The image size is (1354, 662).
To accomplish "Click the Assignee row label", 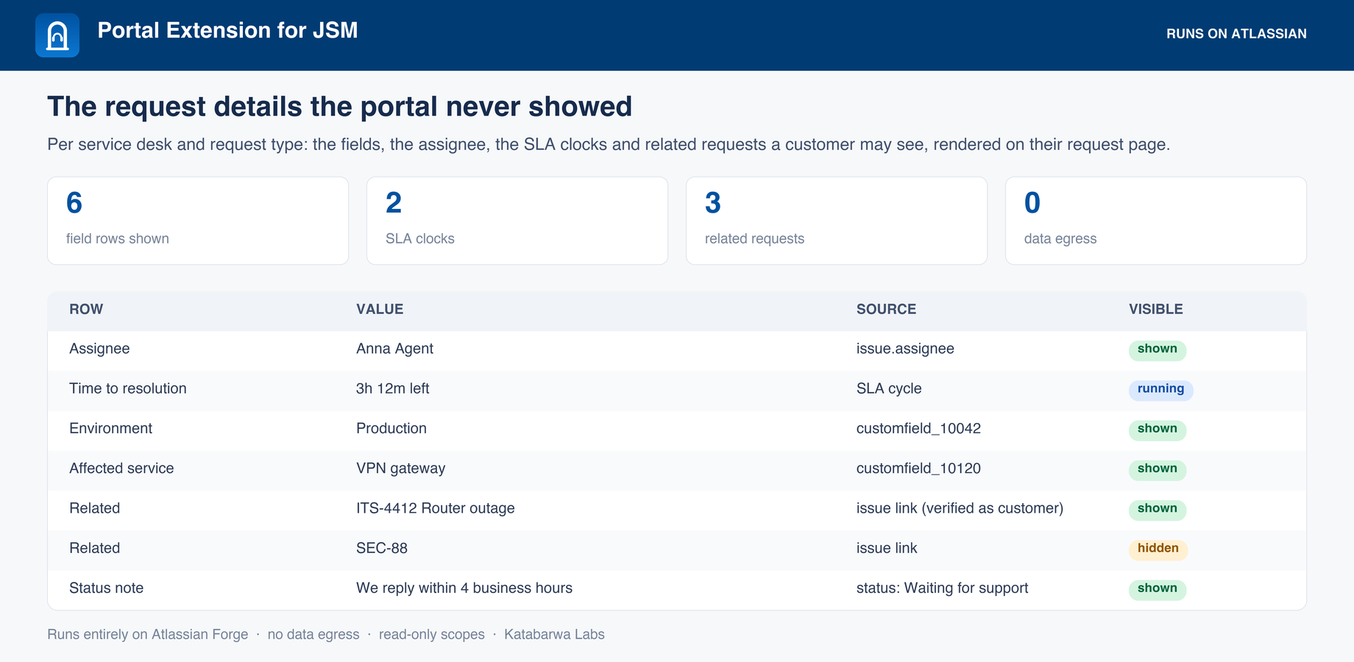I will coord(99,349).
